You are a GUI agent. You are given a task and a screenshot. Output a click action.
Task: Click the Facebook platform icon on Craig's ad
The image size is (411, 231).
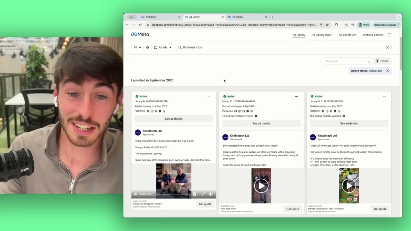148,111
